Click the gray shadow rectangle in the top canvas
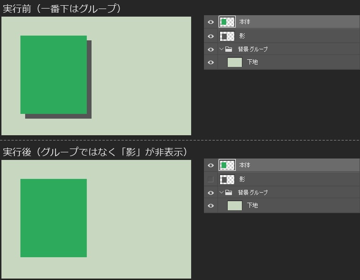Screen dimensions: 360x280 (89, 79)
